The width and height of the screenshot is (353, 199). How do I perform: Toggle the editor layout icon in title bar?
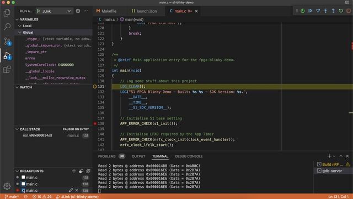pos(347,2)
